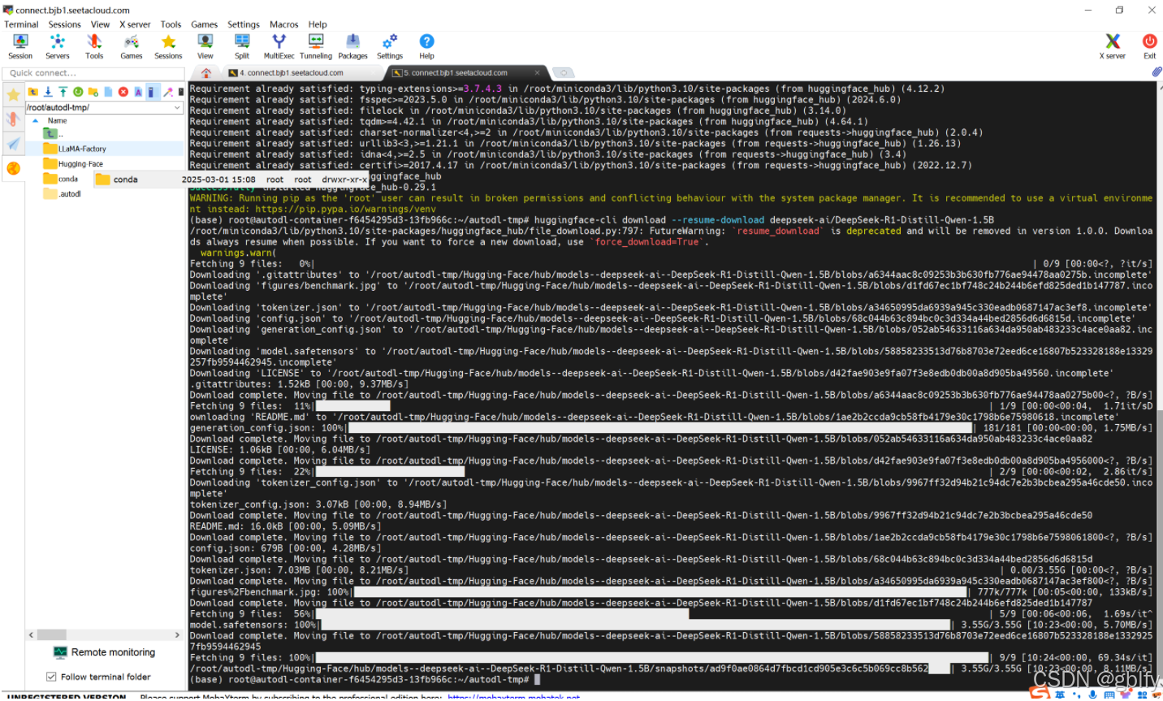Open the Tools knife sidebar tab
1163x701 pixels.
pos(13,119)
